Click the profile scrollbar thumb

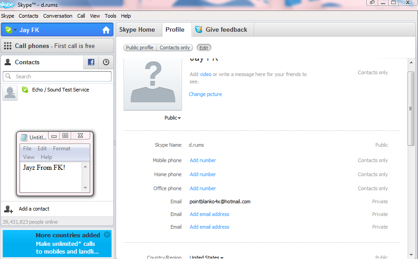coord(411,109)
